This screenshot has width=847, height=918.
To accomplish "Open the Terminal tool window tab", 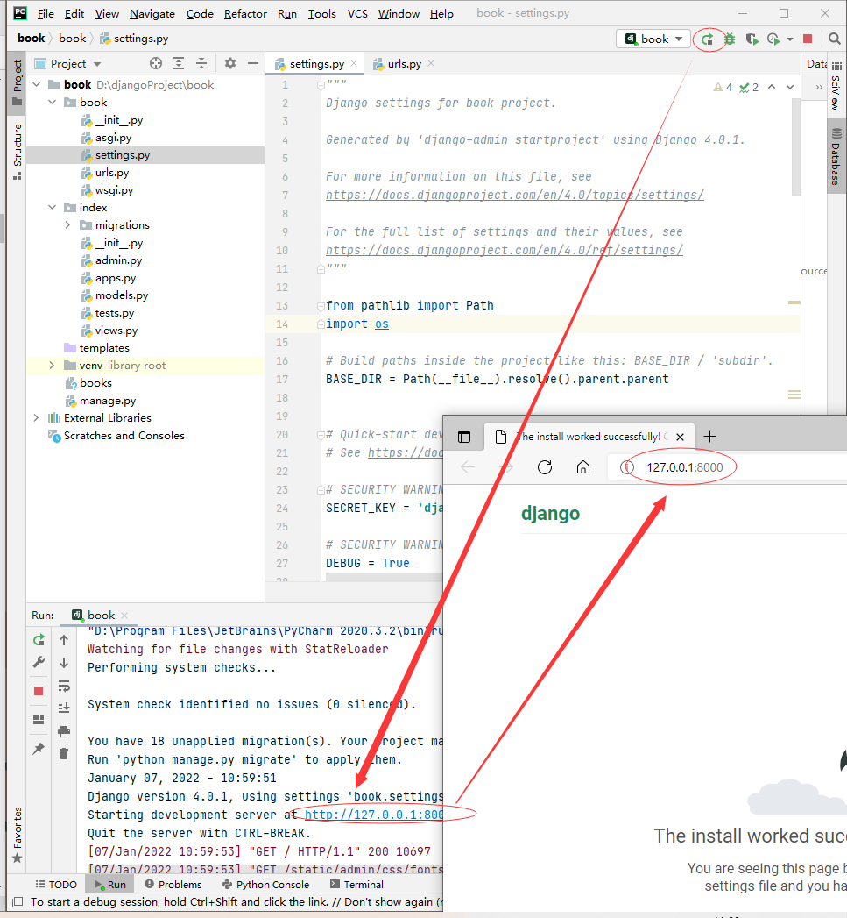I will pos(356,884).
